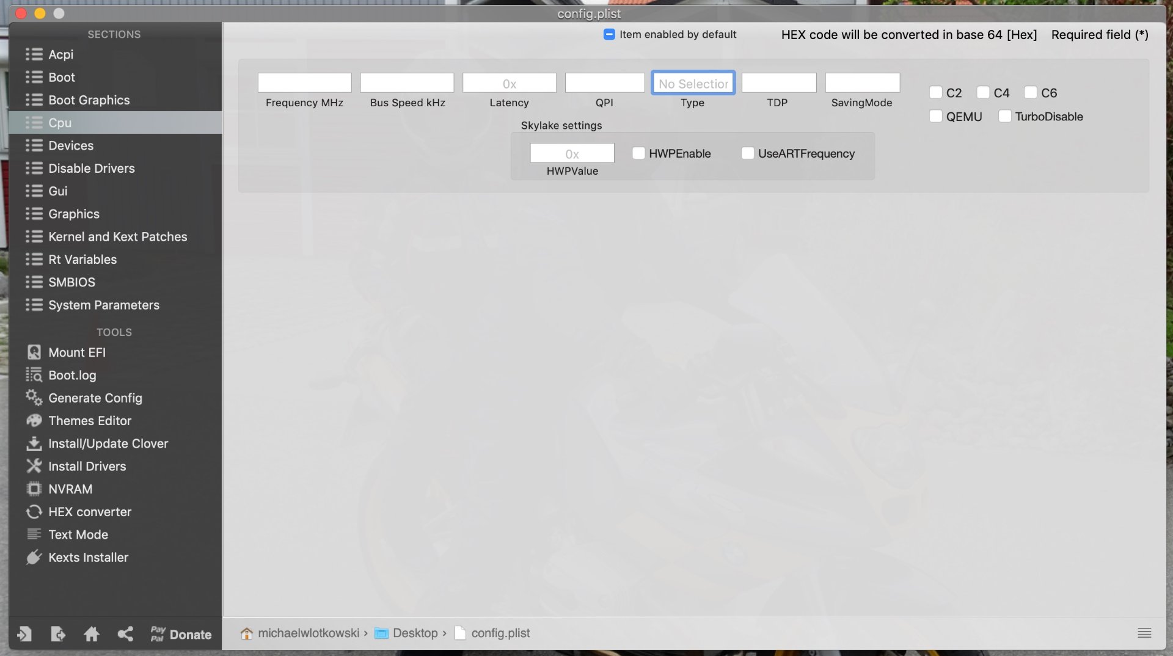Click the Generate Config gears icon
The width and height of the screenshot is (1173, 656).
pyautogui.click(x=34, y=398)
